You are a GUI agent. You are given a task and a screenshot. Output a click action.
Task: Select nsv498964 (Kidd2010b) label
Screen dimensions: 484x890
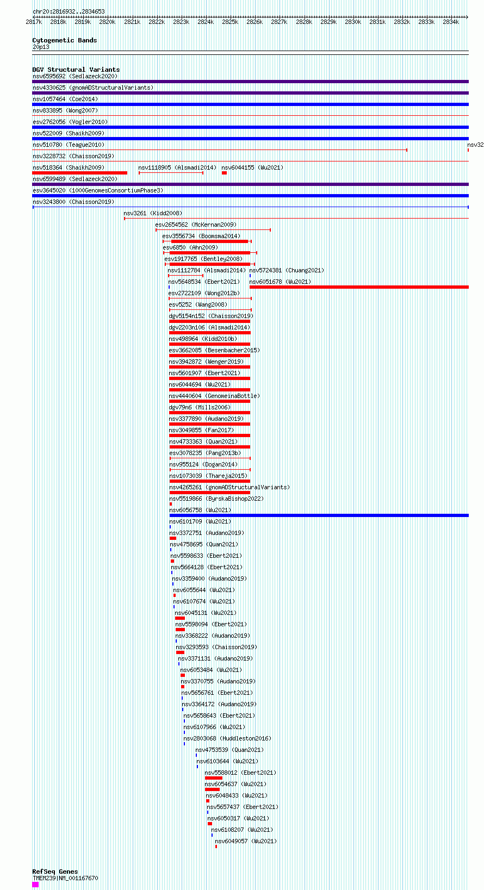[x=203, y=339]
